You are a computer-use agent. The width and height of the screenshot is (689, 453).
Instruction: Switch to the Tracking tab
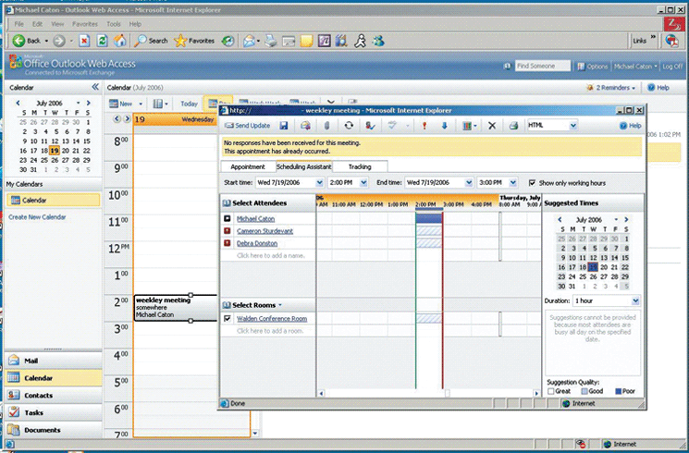360,167
